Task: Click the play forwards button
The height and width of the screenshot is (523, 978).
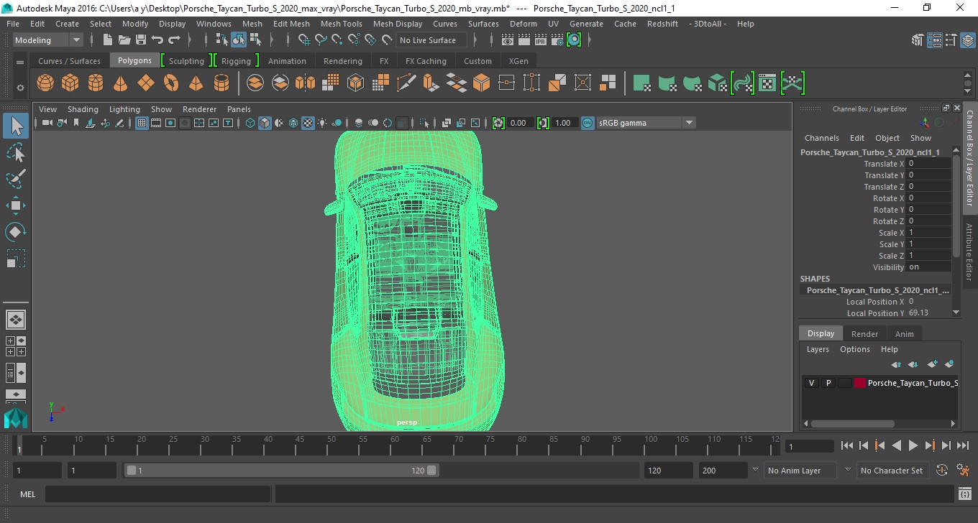Action: [913, 446]
